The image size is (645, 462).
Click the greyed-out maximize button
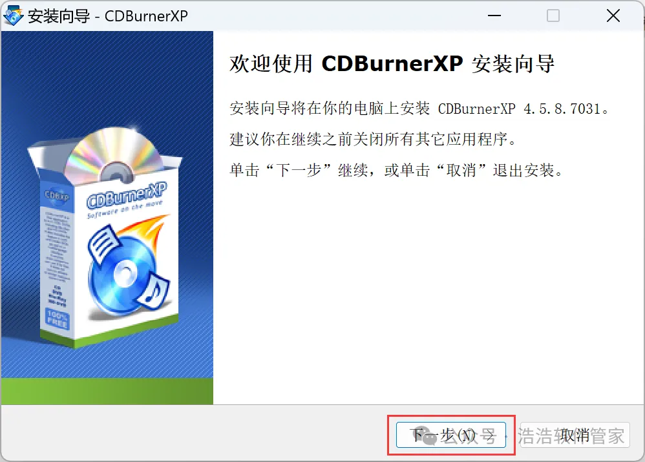553,16
